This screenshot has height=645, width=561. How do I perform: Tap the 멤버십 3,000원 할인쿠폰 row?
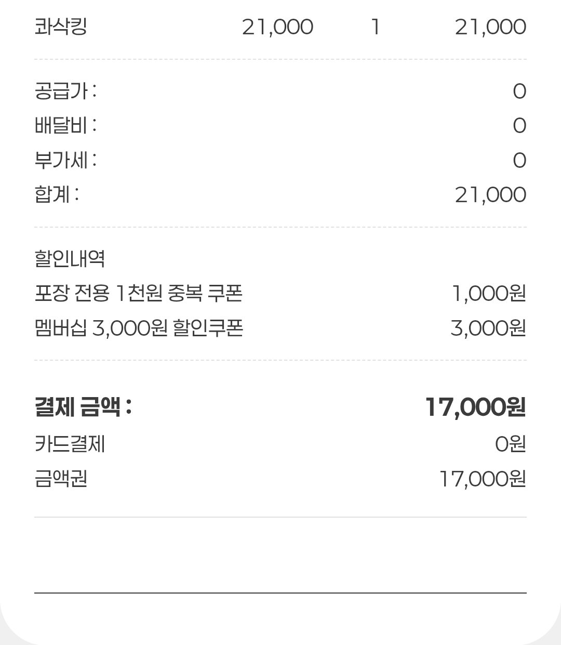[280, 328]
